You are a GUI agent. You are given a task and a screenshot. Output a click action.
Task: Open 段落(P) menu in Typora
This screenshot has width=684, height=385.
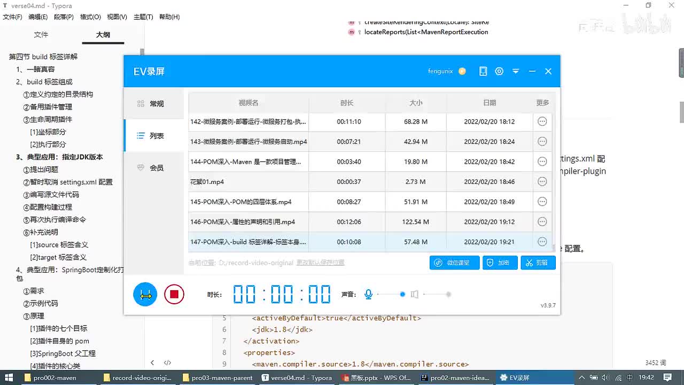(64, 17)
